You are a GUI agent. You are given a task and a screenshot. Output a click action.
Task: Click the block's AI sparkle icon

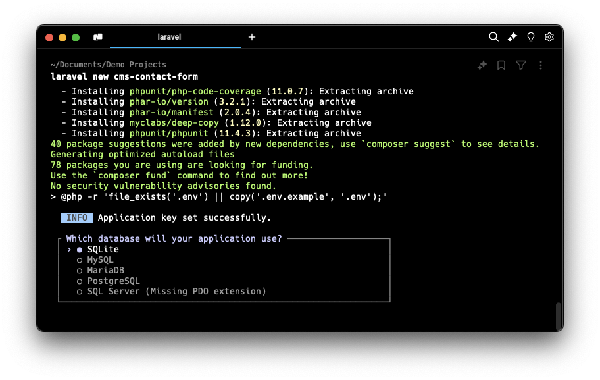click(x=482, y=65)
